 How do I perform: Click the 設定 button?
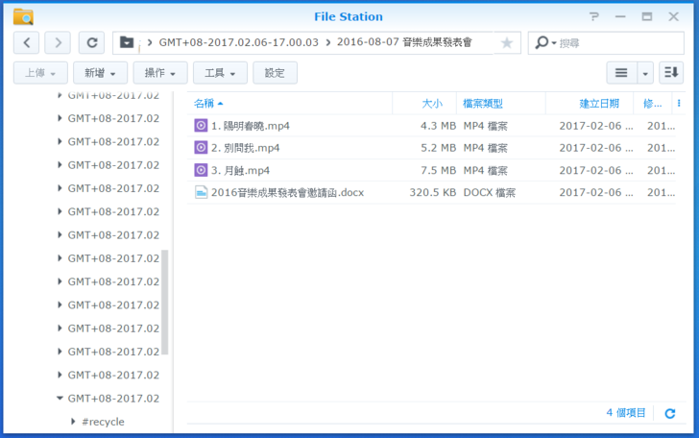pyautogui.click(x=275, y=73)
